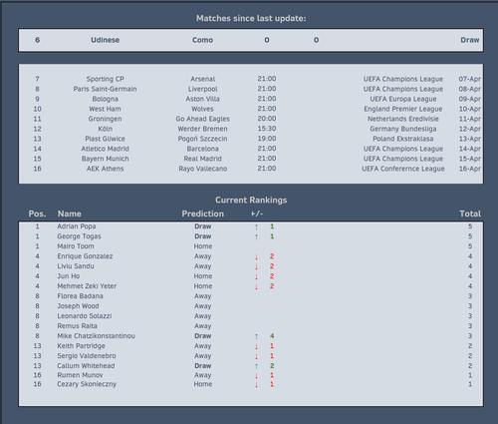The width and height of the screenshot is (498, 424).
Task: Click the 20:00 kickoff time
Action: pyautogui.click(x=267, y=119)
